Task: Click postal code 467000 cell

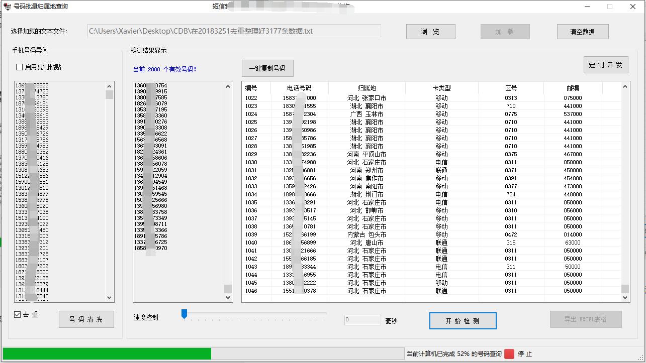Action: 573,154
